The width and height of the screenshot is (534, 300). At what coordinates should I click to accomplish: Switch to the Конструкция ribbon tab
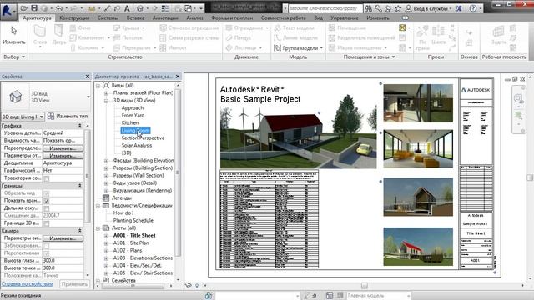[x=74, y=17]
